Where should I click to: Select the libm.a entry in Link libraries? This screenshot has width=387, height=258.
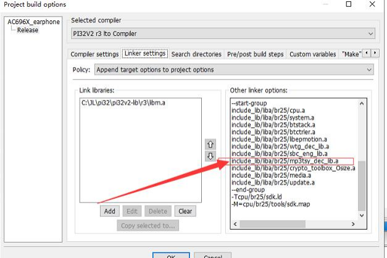pyautogui.click(x=123, y=102)
